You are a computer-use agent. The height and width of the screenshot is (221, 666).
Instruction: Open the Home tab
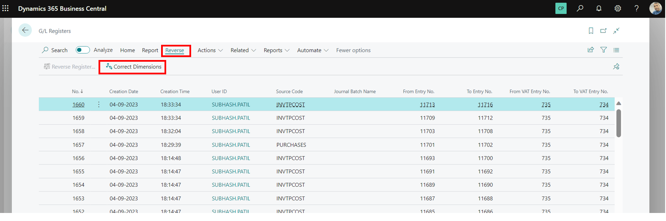[127, 50]
